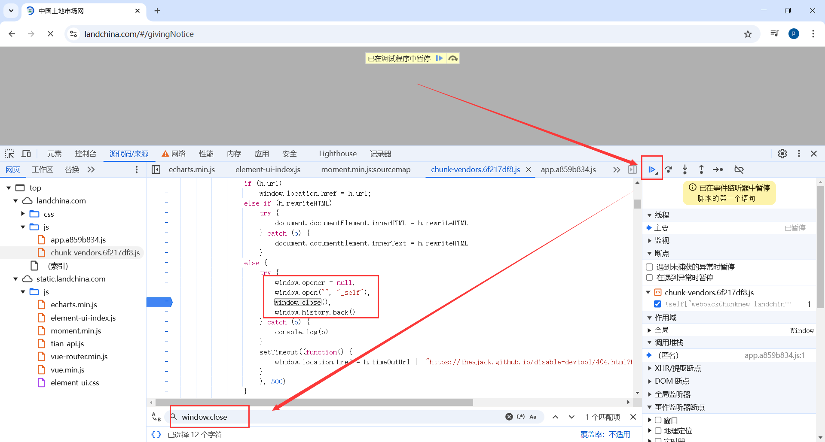Viewport: 825px width, 442px height.
Task: Close the in-file search bar
Action: point(633,417)
